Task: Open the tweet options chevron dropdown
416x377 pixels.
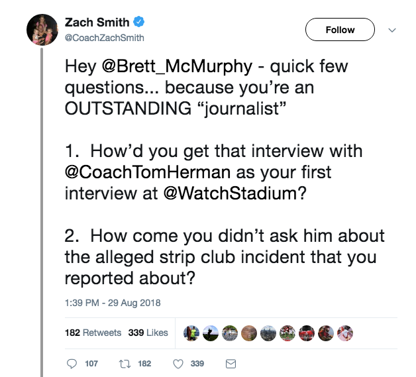Action: pos(391,30)
